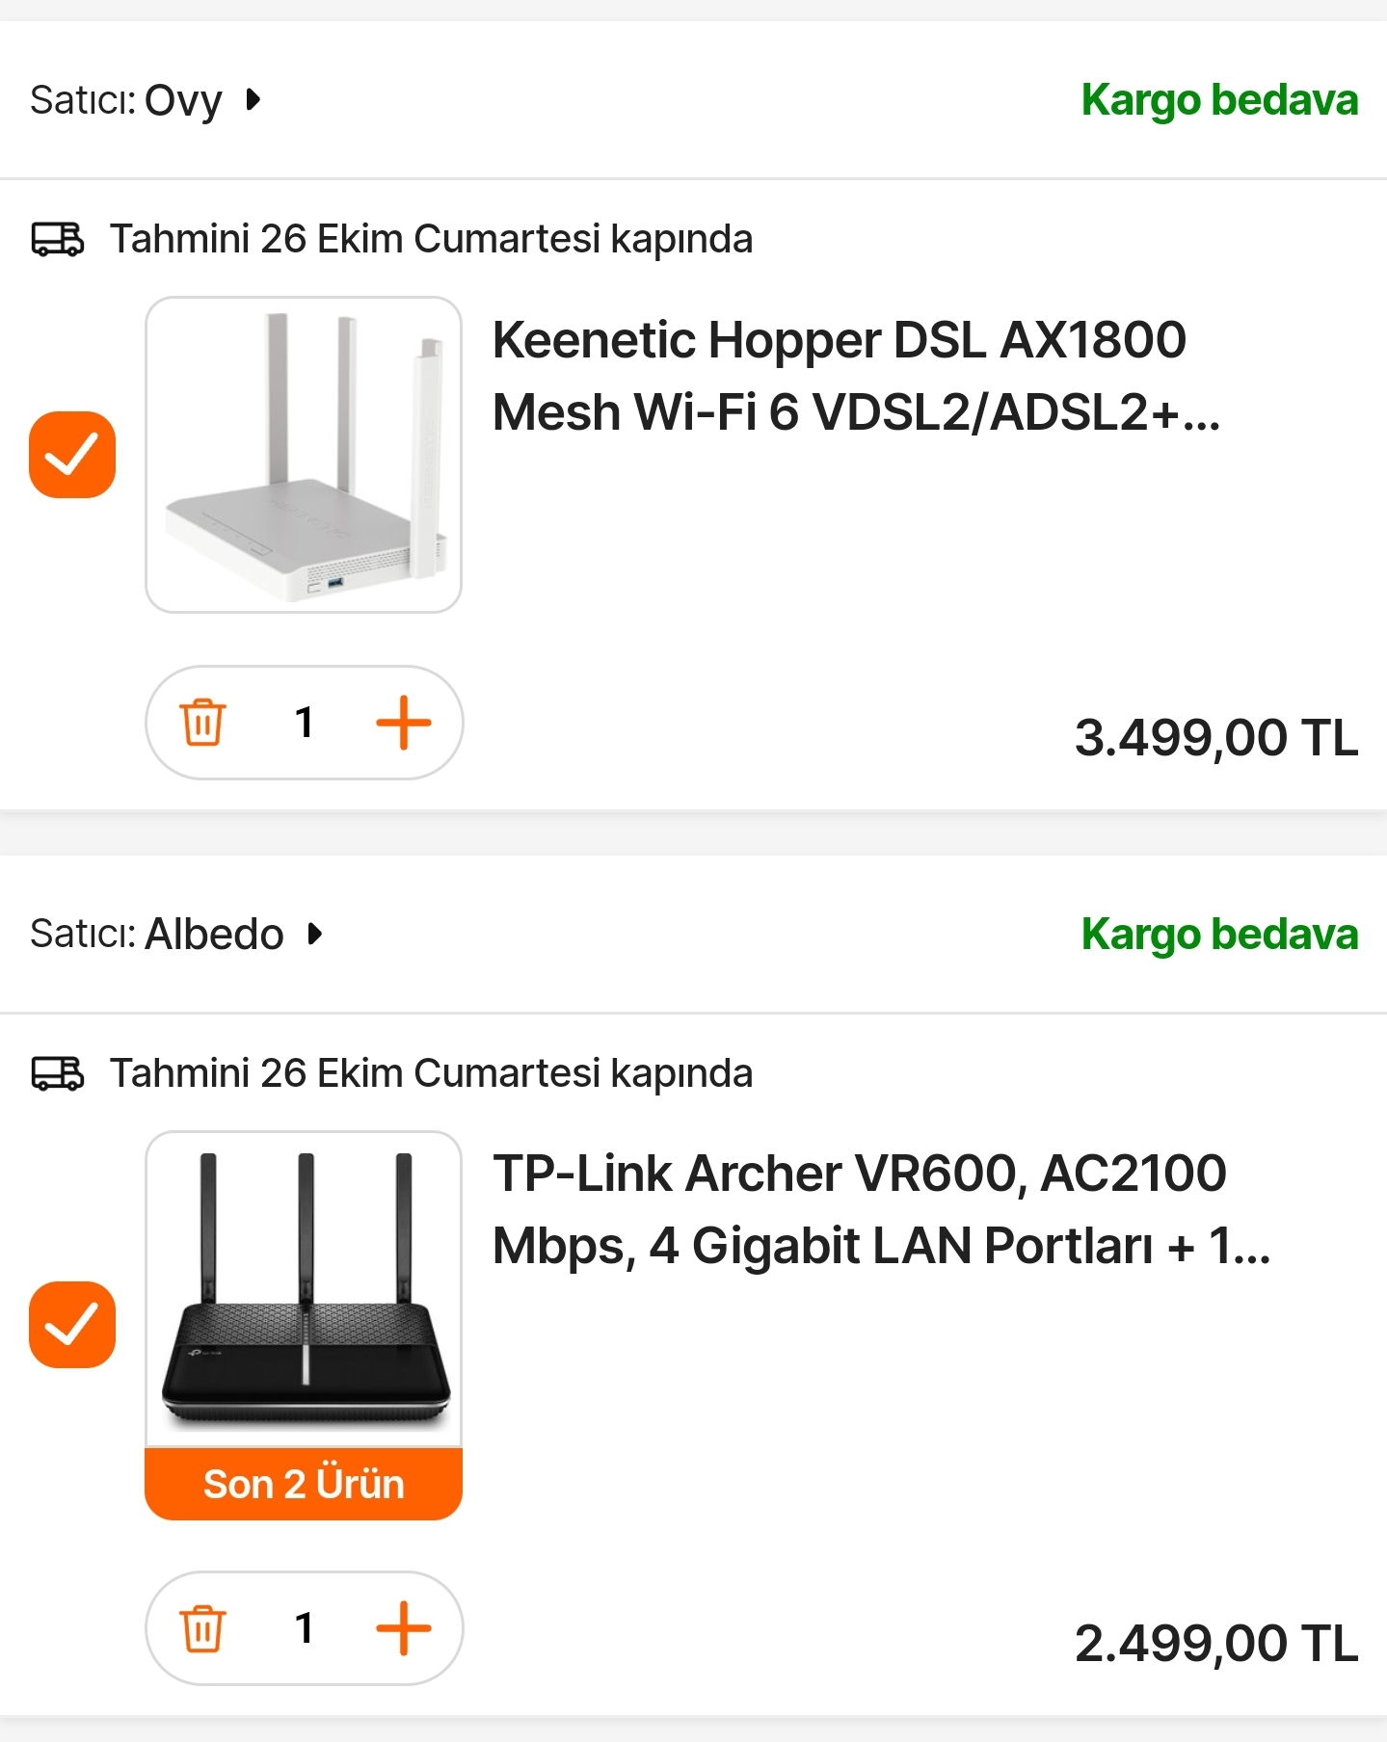Remove TP-Link Archer VR600 using trash icon
This screenshot has width=1387, height=1742.
pos(202,1628)
